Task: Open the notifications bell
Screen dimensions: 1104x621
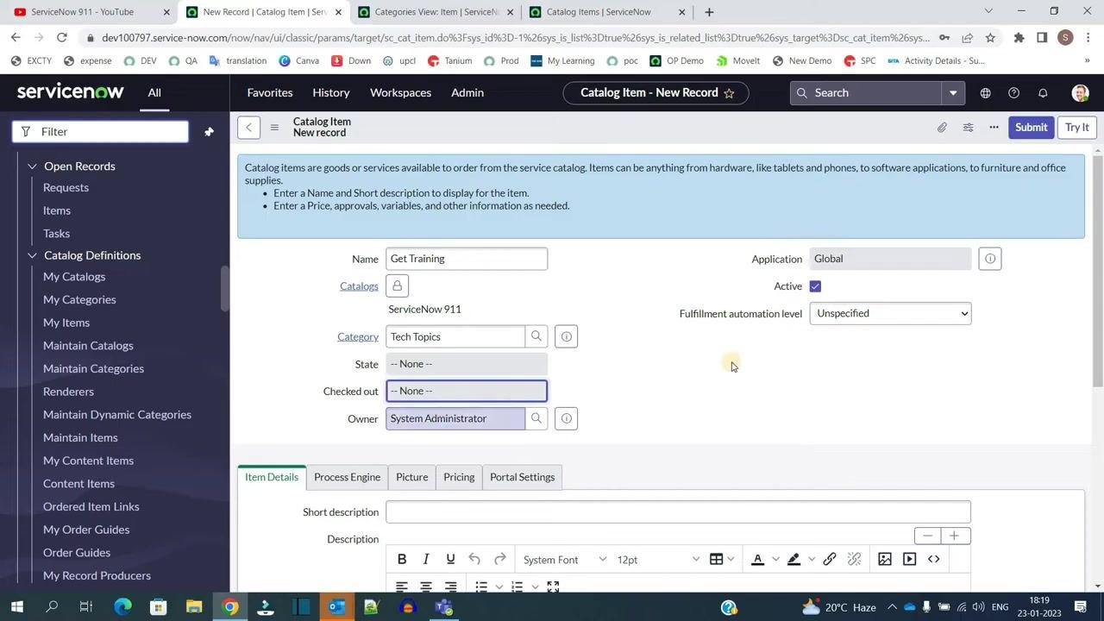Action: (x=1043, y=93)
